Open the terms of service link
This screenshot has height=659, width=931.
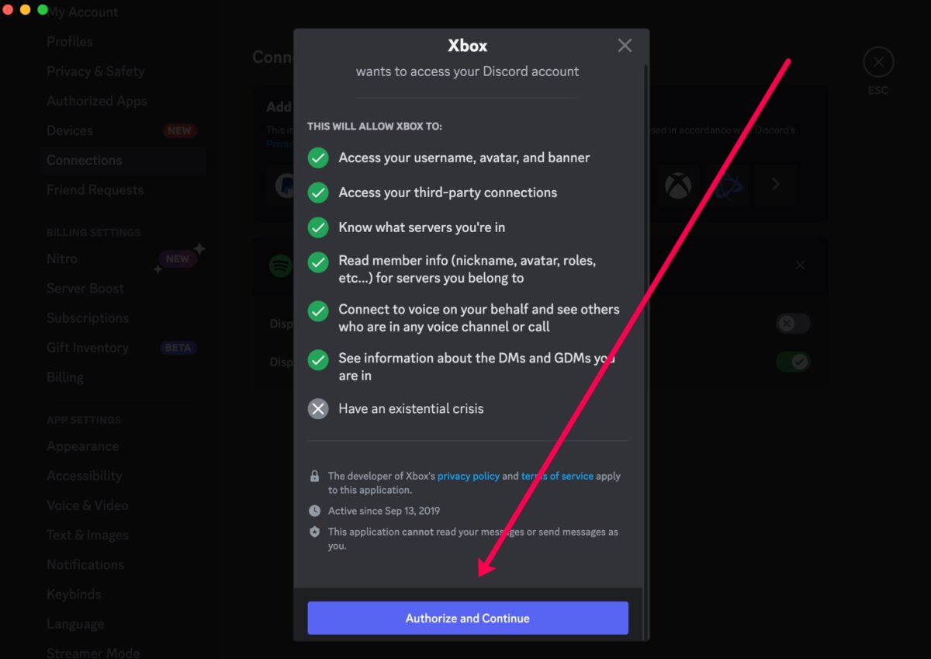(x=557, y=476)
